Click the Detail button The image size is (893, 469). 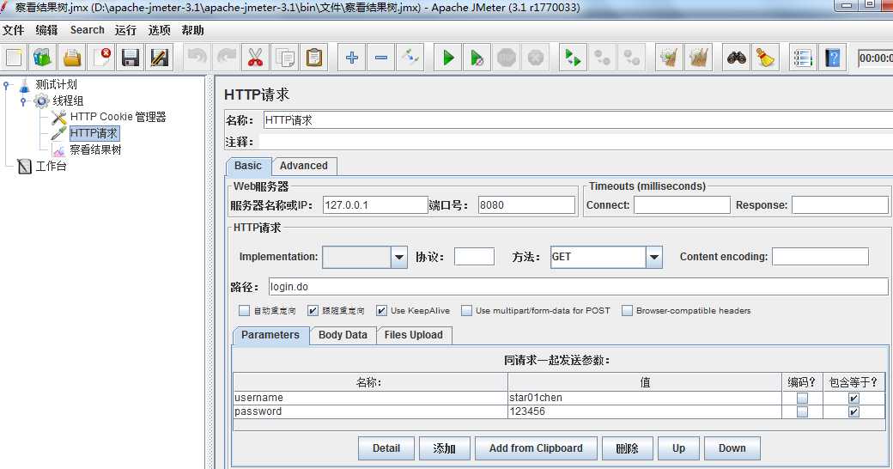(x=386, y=448)
